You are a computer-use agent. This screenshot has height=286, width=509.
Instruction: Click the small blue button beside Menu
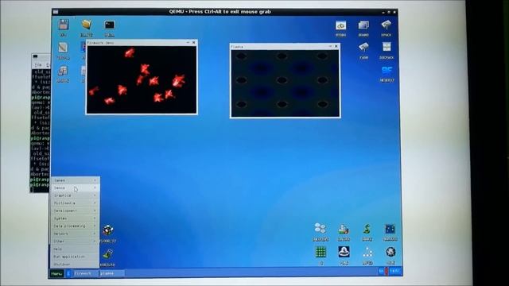click(68, 273)
